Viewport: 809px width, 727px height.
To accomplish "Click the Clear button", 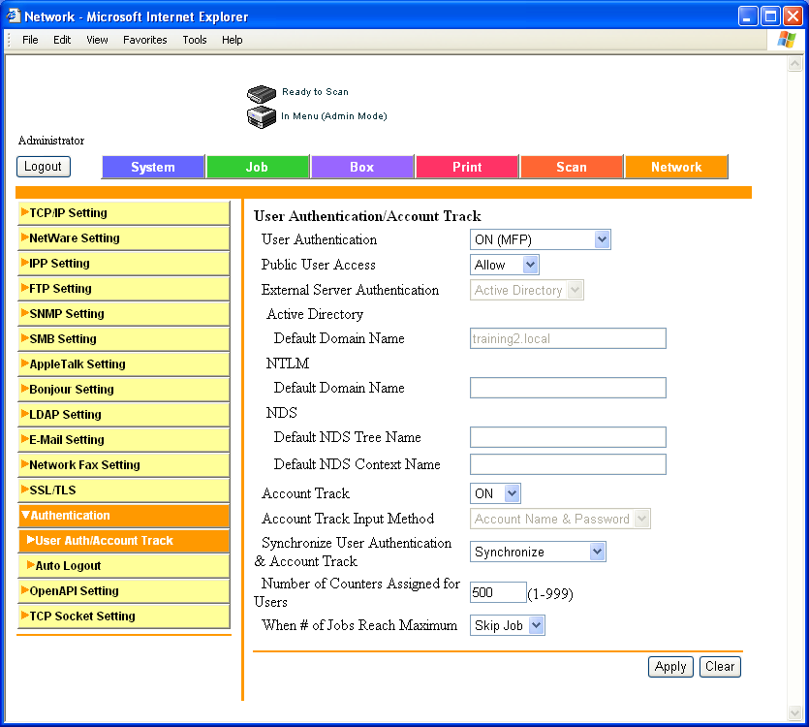I will click(x=720, y=667).
